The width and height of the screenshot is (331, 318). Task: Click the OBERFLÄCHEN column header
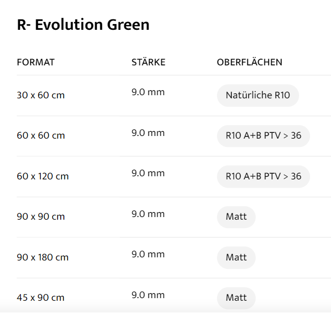click(249, 62)
